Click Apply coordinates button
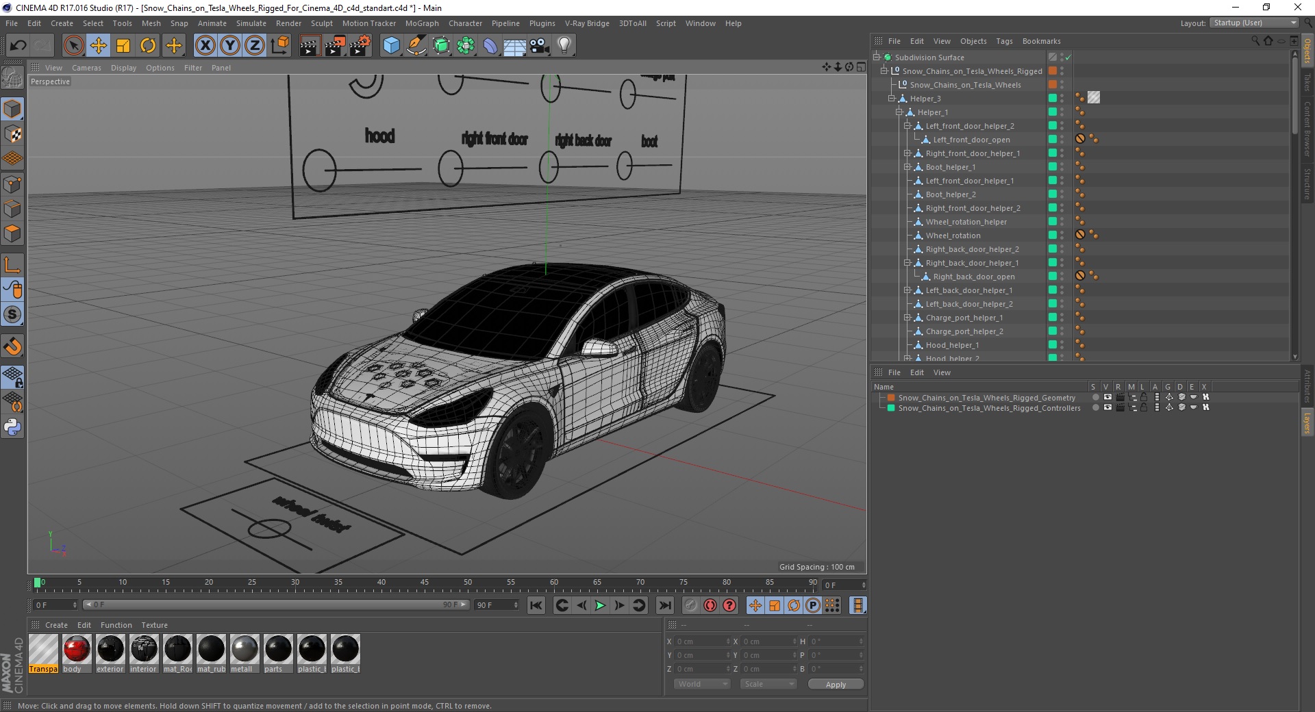1315x712 pixels. [836, 685]
